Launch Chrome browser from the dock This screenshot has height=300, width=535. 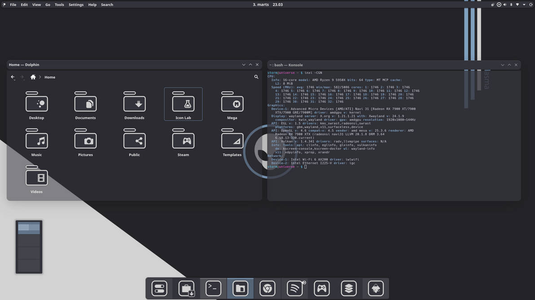point(267,288)
